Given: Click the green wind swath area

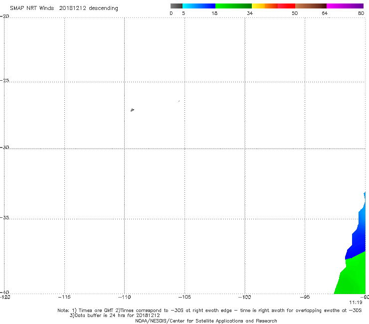Looking at the screenshot, I should click(x=353, y=275).
